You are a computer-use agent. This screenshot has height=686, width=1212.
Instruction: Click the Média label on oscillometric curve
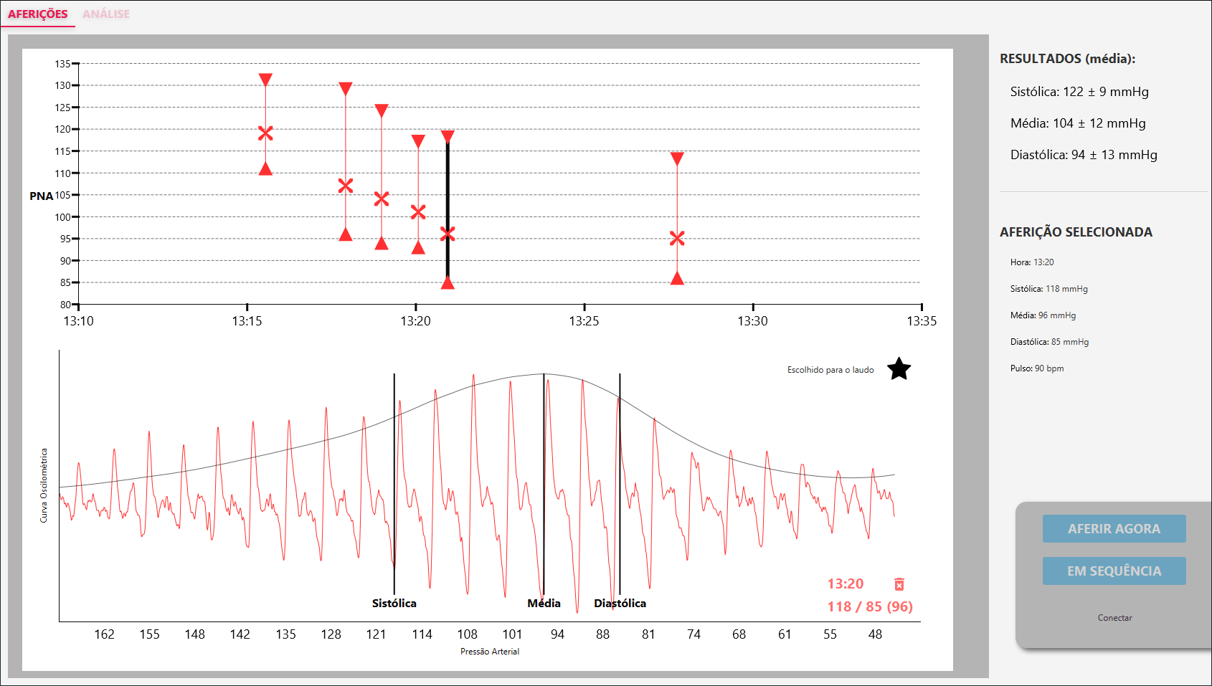(544, 604)
